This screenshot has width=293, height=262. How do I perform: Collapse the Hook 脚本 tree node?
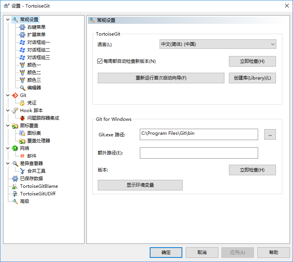click(8, 111)
